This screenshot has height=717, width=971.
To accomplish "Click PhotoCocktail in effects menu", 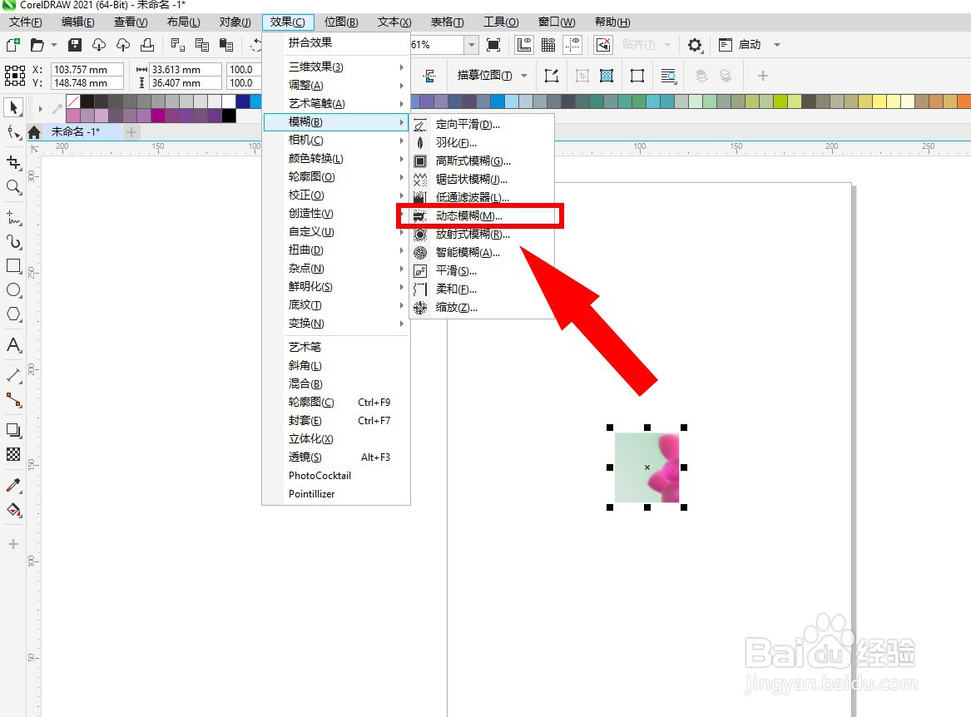I will tap(336, 476).
